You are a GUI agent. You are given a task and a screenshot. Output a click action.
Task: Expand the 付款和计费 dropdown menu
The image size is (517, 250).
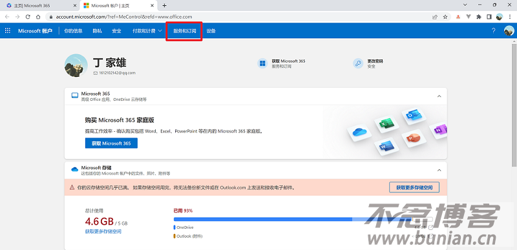pos(147,30)
